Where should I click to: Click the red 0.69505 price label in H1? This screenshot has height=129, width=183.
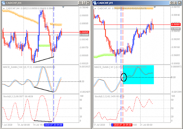click(x=176, y=25)
